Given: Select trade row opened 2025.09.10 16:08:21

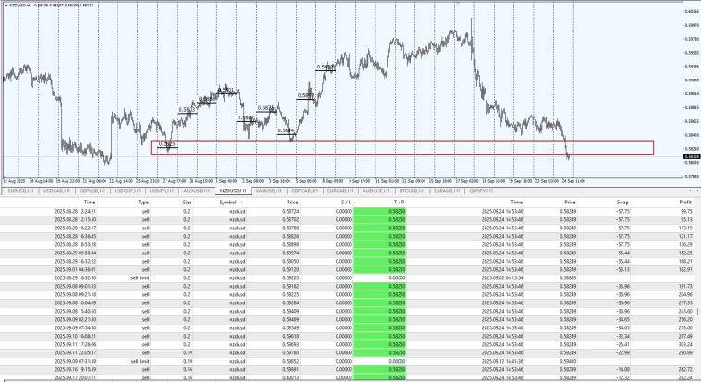Looking at the screenshot, I should tap(347, 336).
